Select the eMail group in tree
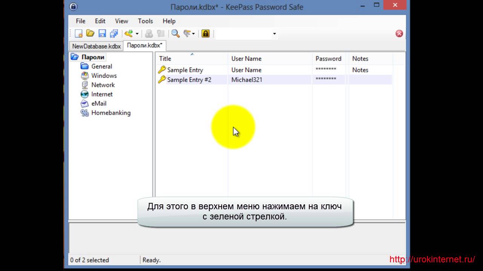Image resolution: width=483 pixels, height=271 pixels. (x=99, y=104)
